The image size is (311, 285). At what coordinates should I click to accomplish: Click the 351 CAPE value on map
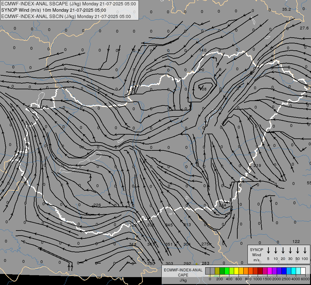(169, 244)
